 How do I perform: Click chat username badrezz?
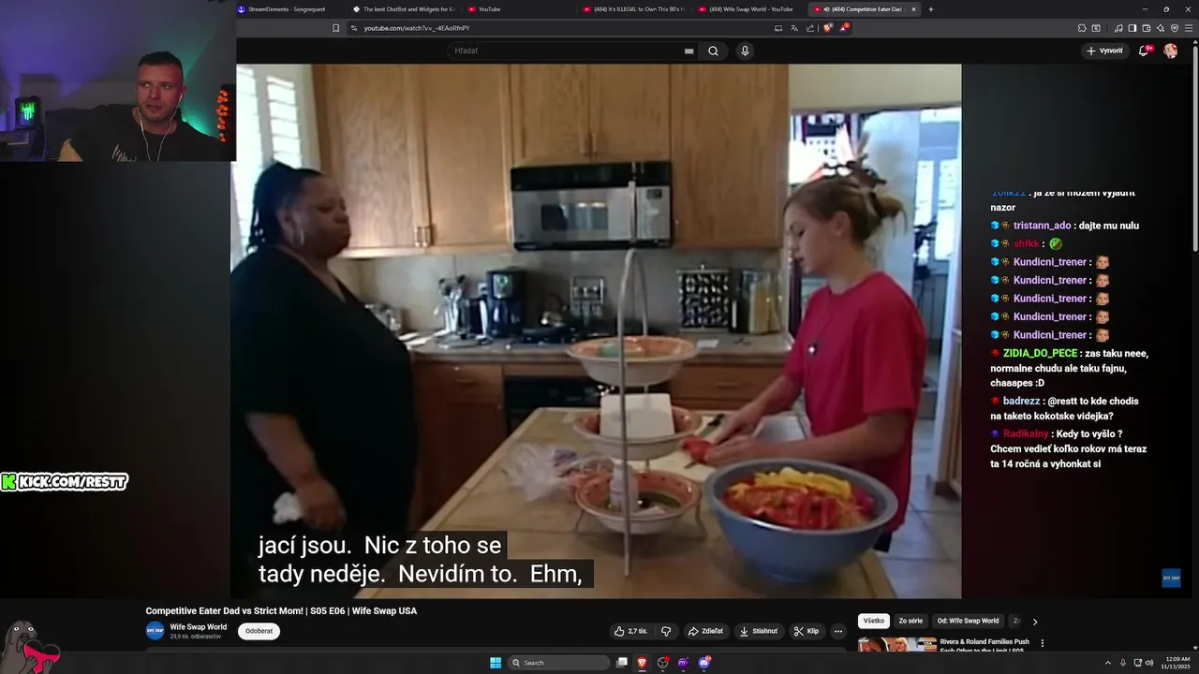click(x=1021, y=401)
